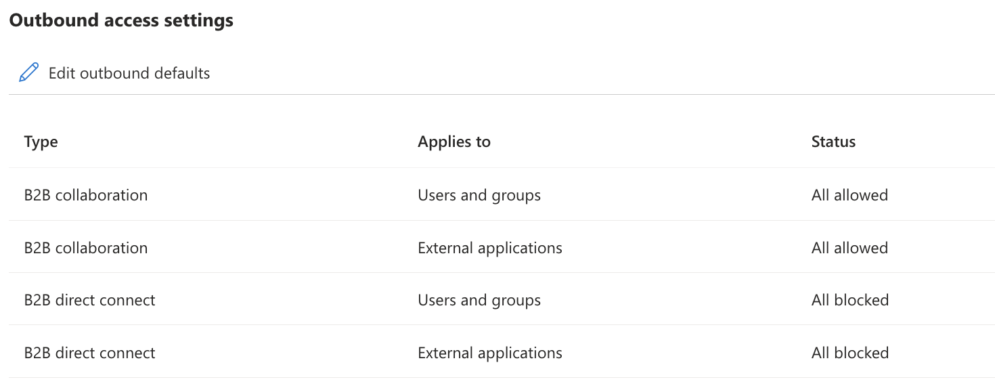Click Users and groups for B2B direct connect

(x=479, y=300)
